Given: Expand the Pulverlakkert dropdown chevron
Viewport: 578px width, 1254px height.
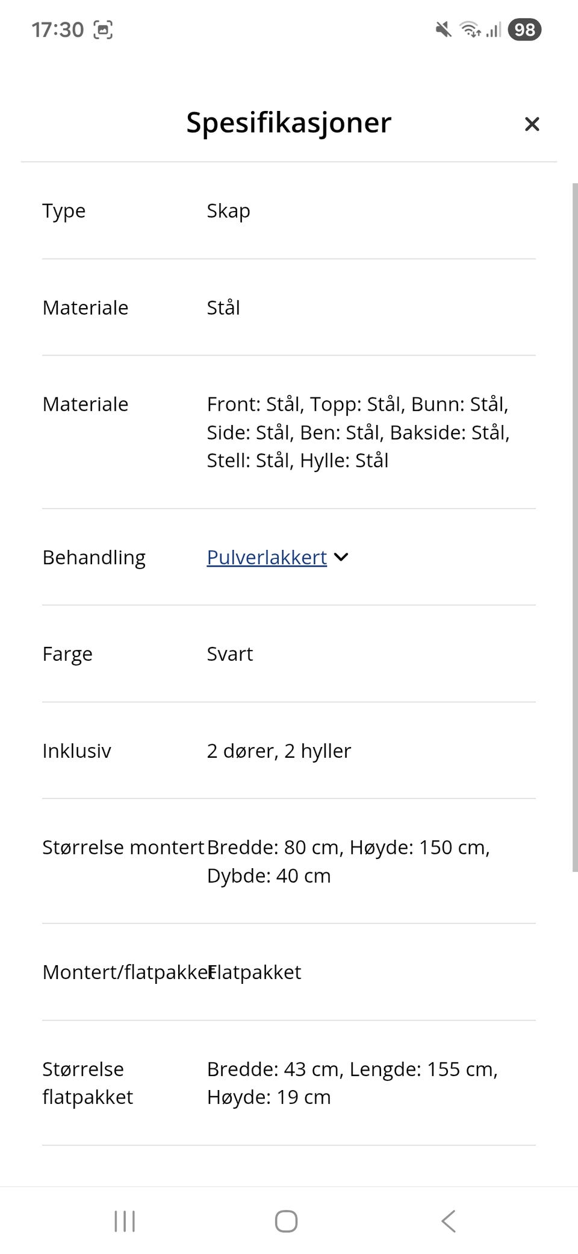Looking at the screenshot, I should click(x=341, y=557).
